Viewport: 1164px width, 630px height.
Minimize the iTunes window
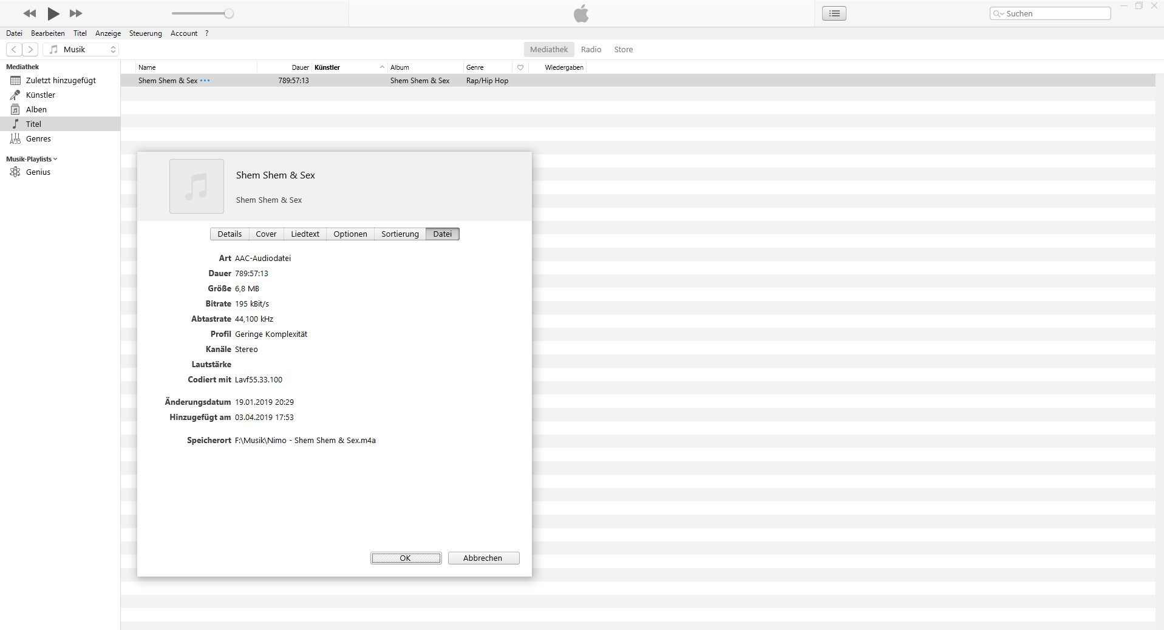(1123, 6)
